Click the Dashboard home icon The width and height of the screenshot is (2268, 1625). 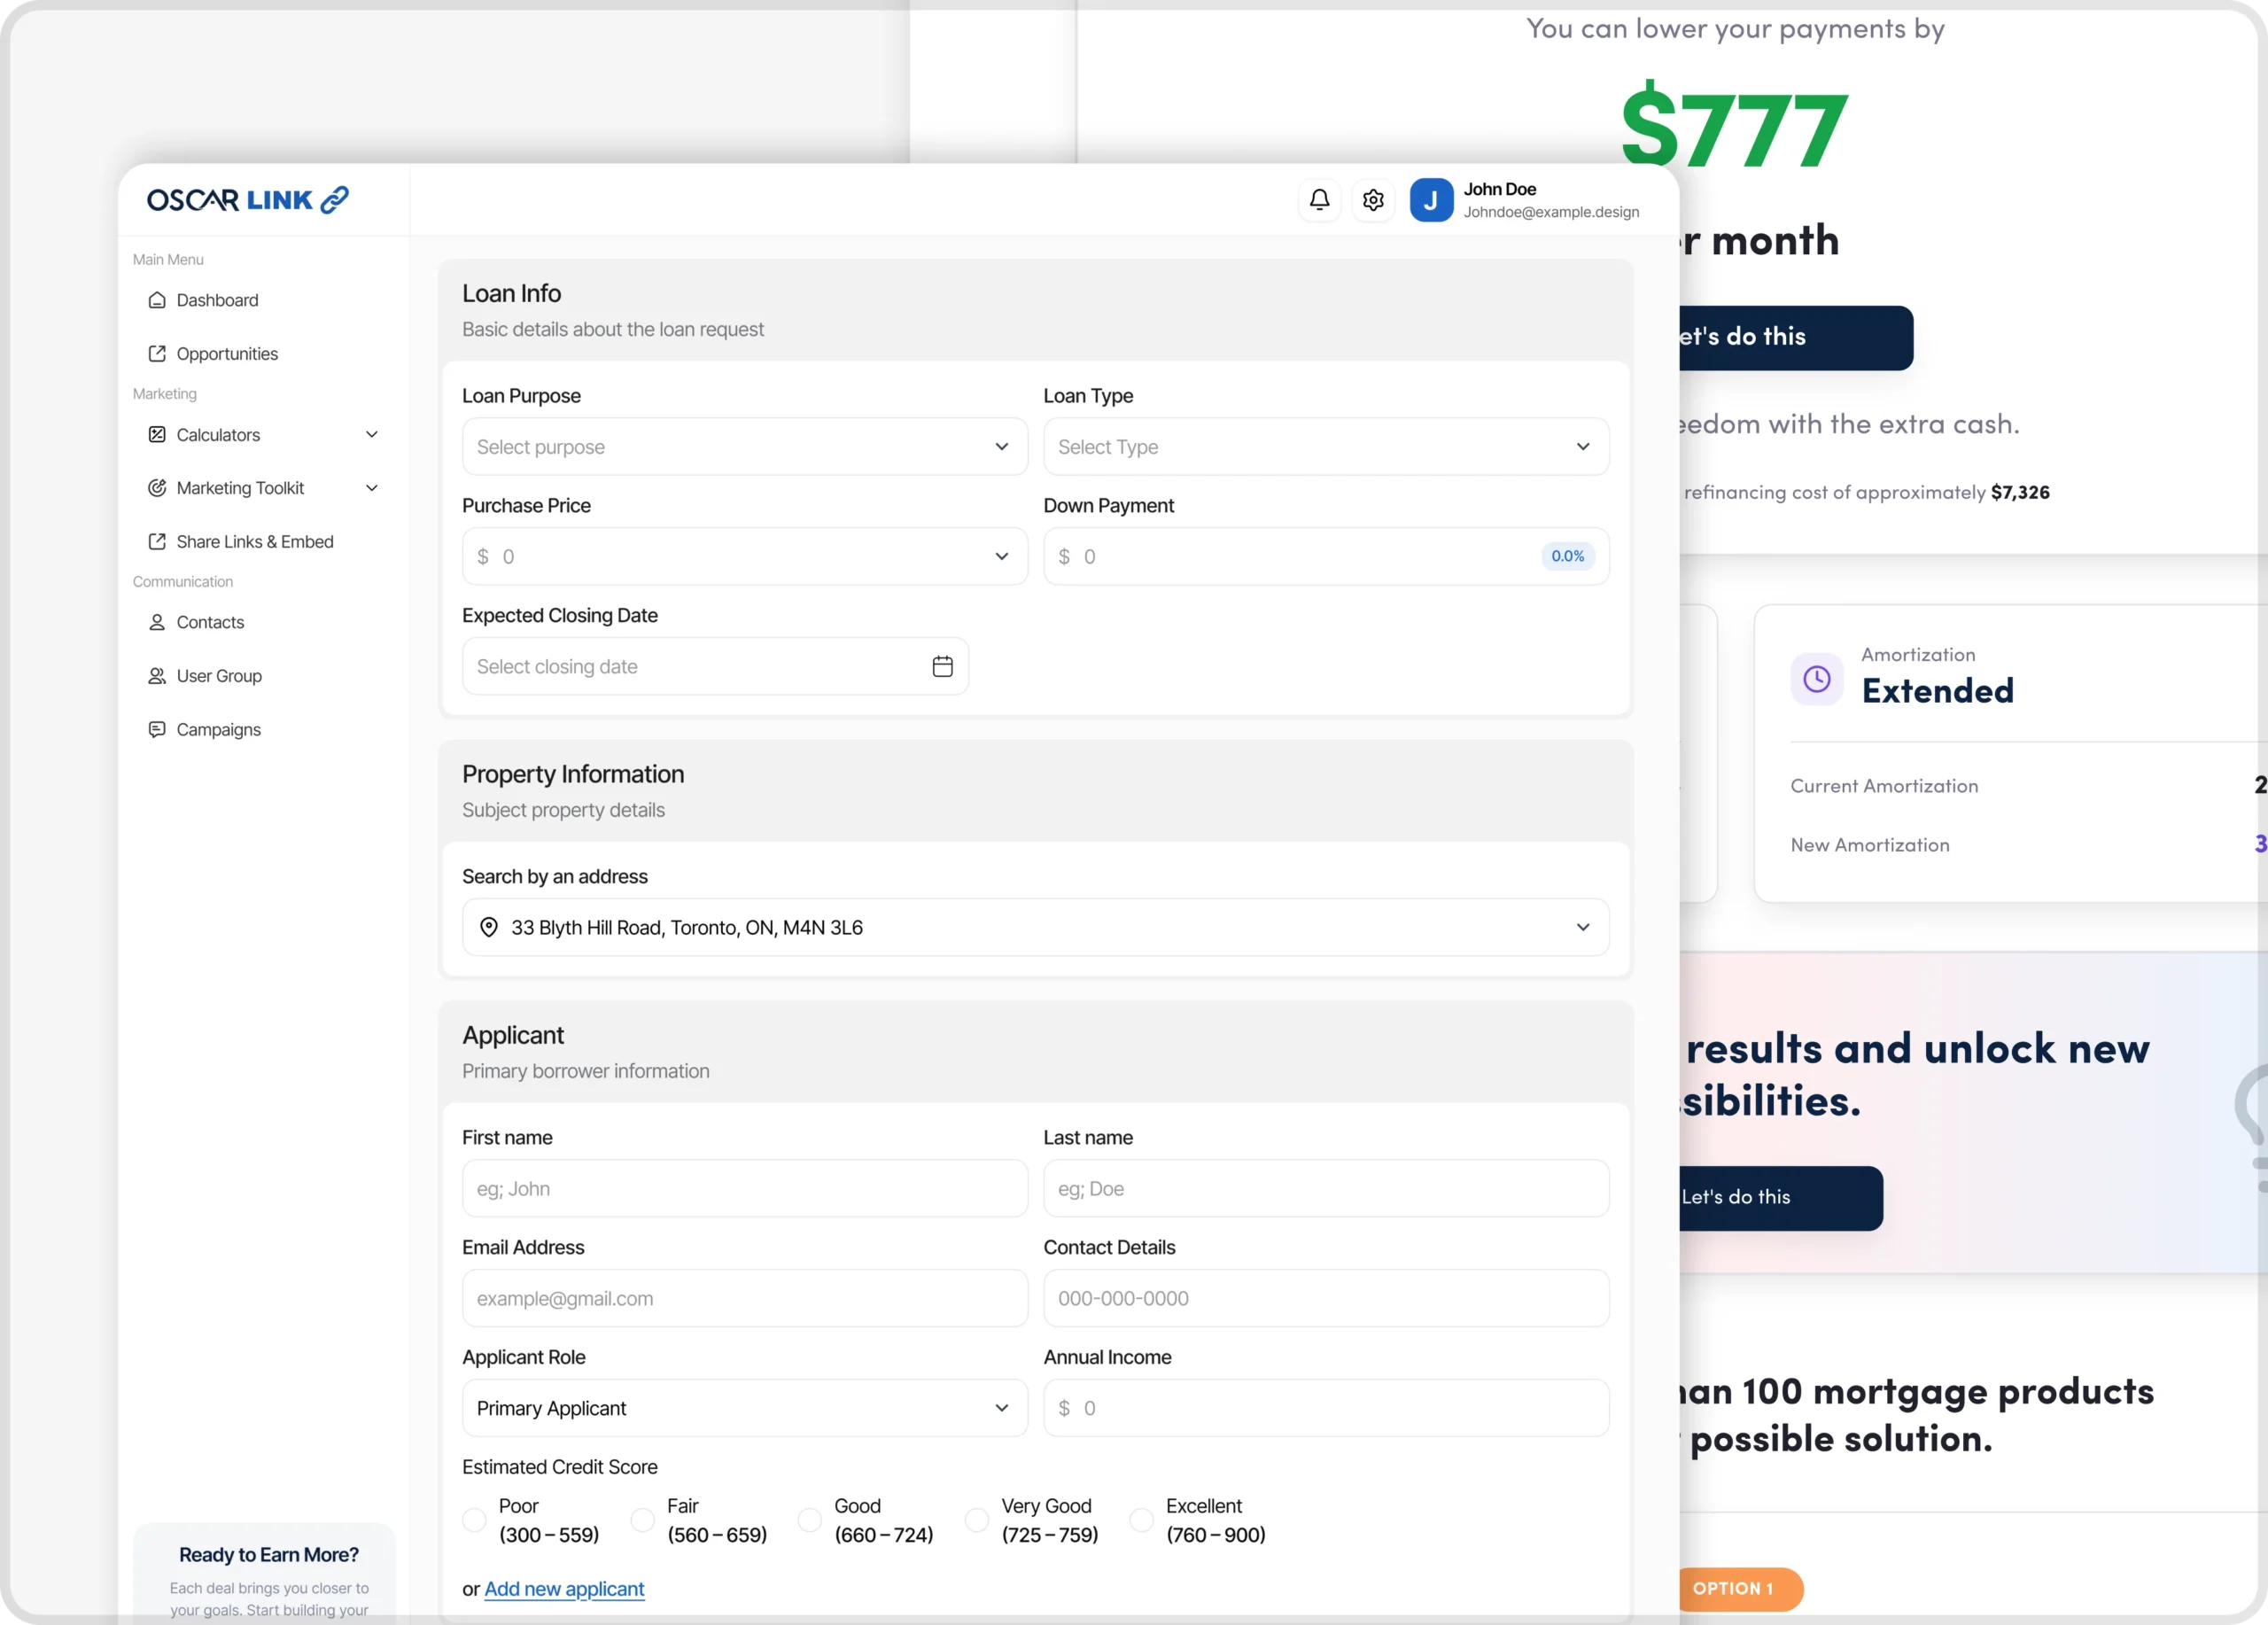pyautogui.click(x=157, y=300)
